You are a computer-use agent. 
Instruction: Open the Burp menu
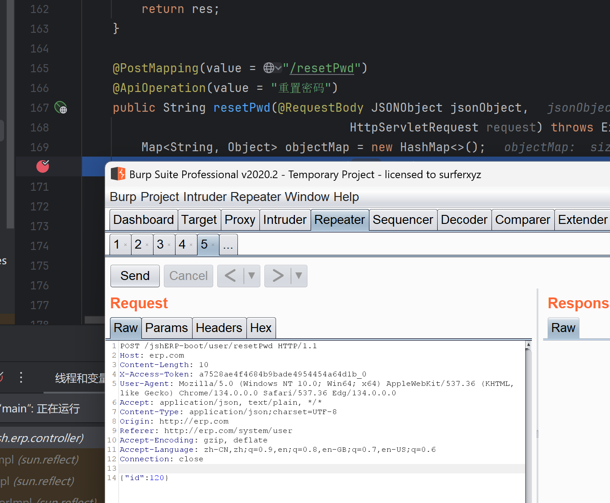[123, 197]
